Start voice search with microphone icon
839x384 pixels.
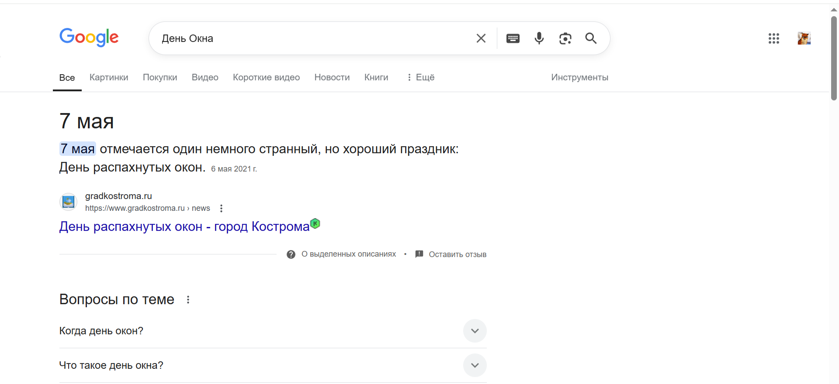539,38
